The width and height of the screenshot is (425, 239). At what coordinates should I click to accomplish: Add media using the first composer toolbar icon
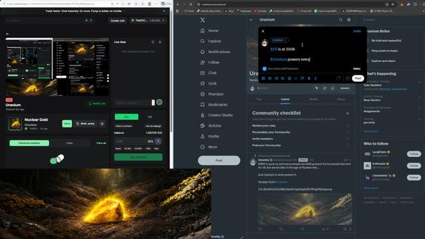[x=263, y=78]
